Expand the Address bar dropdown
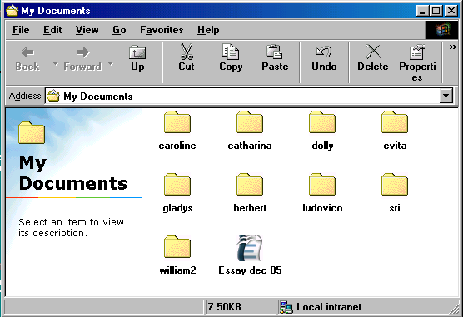The width and height of the screenshot is (463, 317). pos(446,96)
